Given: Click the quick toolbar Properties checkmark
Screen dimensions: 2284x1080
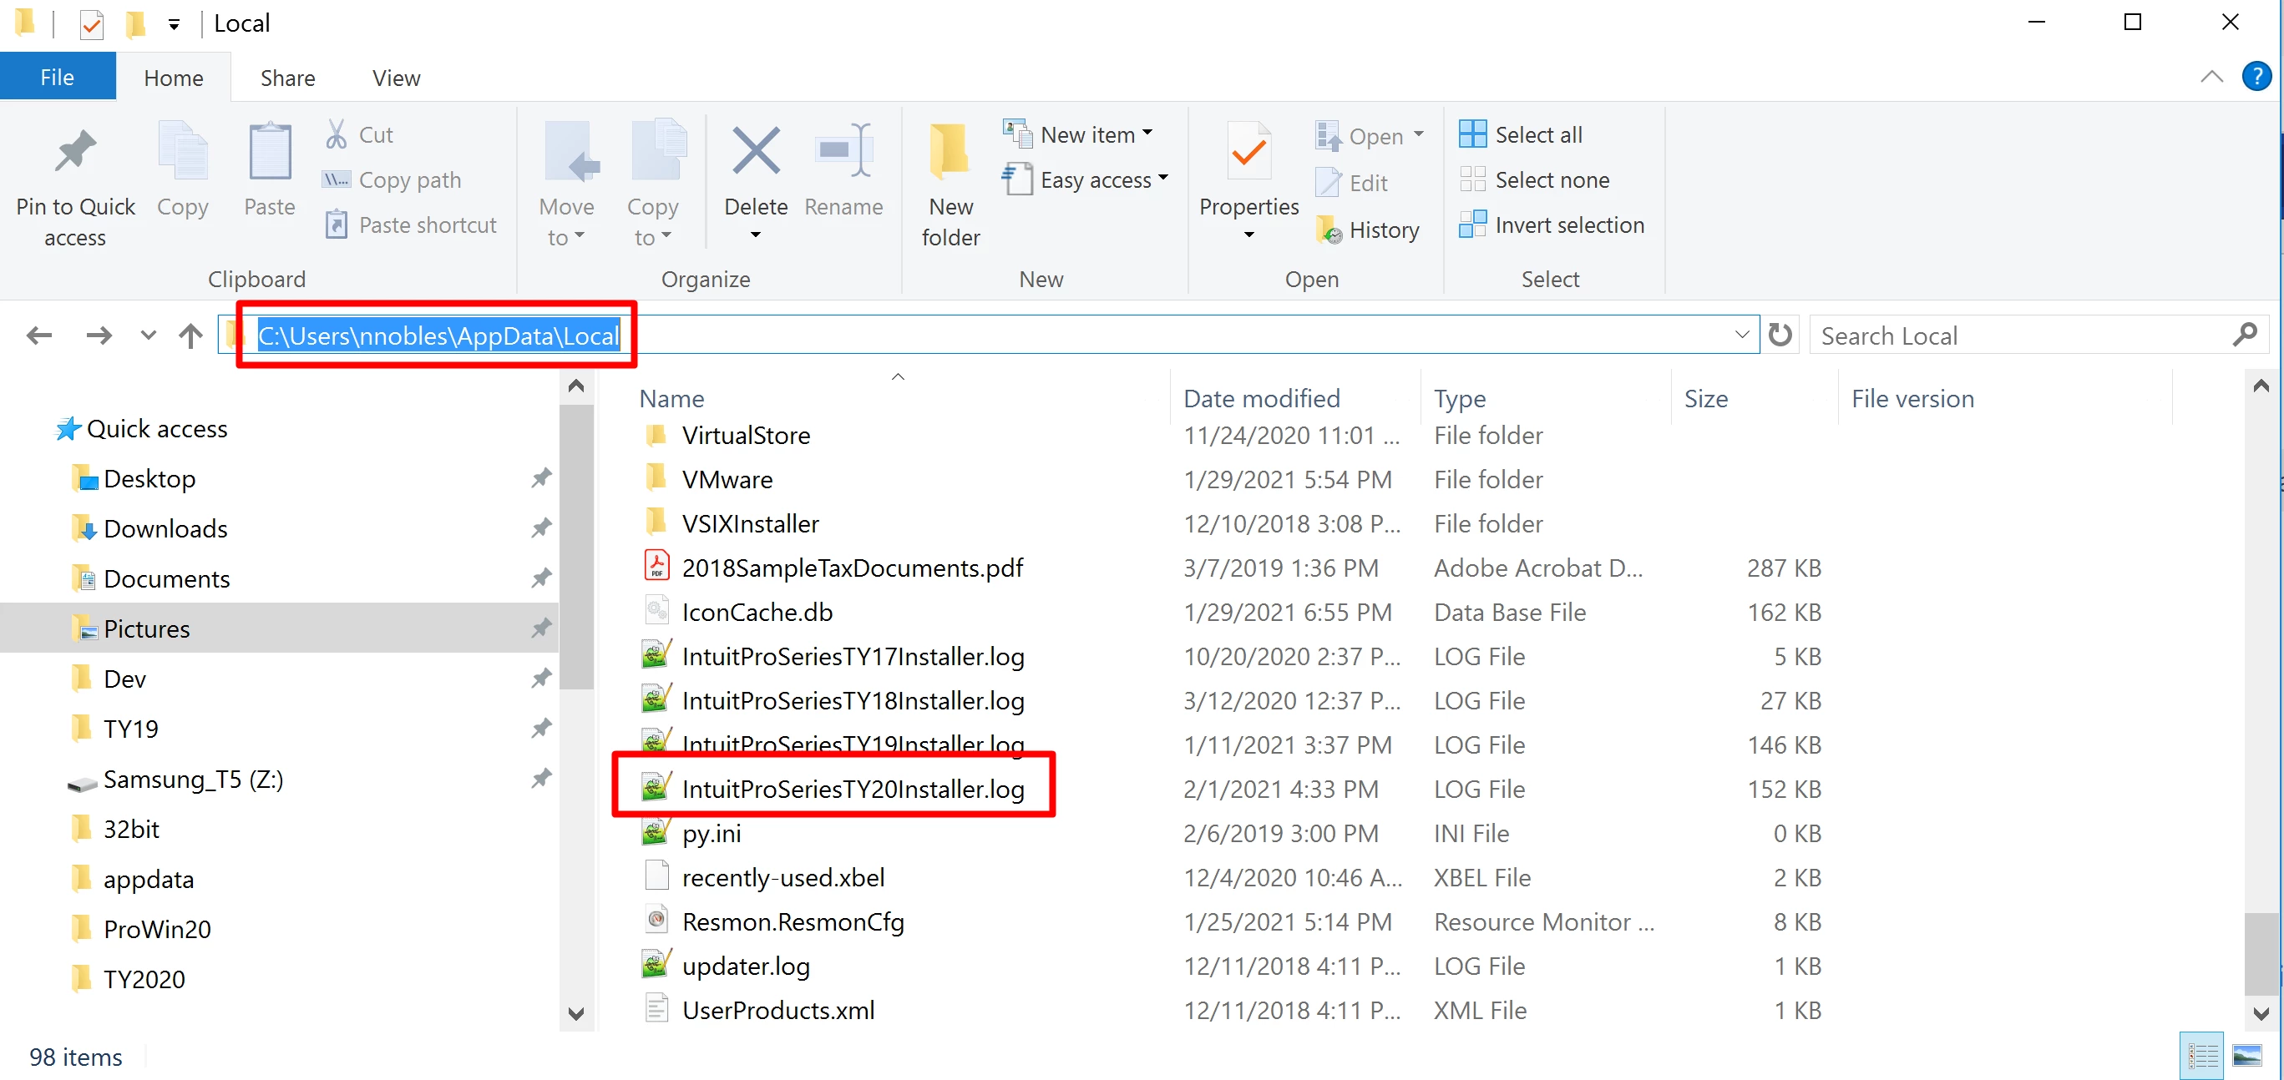Looking at the screenshot, I should click(91, 24).
